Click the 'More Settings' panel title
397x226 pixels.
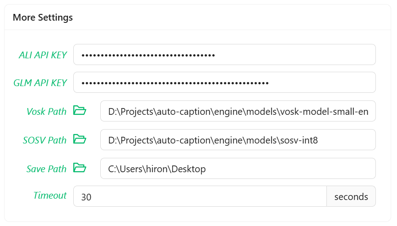pyautogui.click(x=43, y=17)
